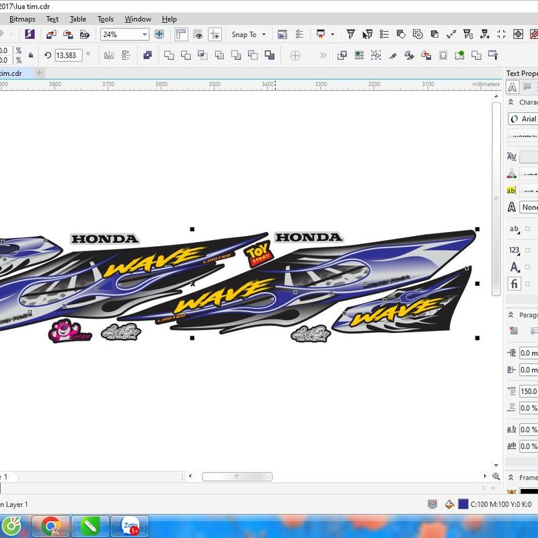Tick the checkbox next to 'ab' caps option
This screenshot has width=538, height=538.
point(527,229)
